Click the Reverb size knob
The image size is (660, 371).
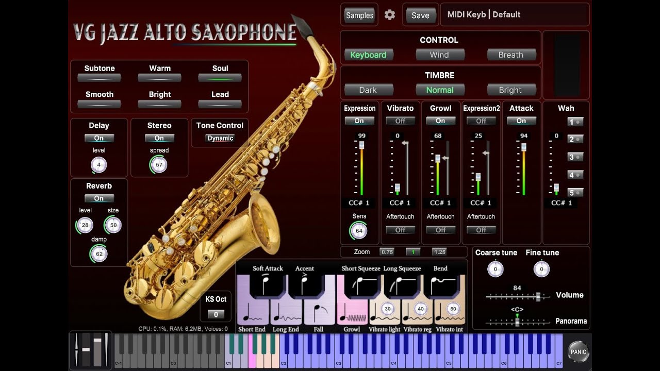click(x=113, y=225)
